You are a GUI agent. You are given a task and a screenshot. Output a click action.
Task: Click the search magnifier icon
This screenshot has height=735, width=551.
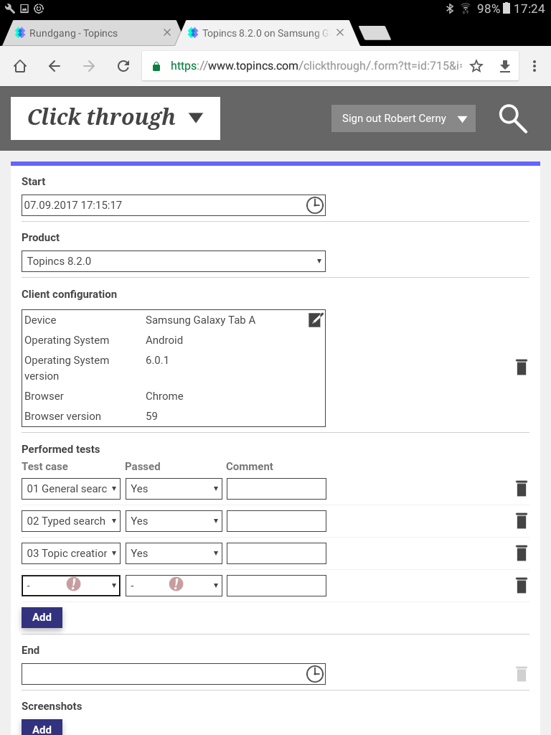point(513,118)
